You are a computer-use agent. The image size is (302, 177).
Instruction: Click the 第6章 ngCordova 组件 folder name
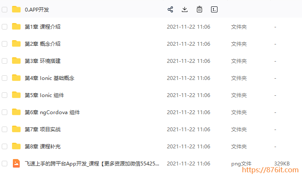[x=52, y=112]
